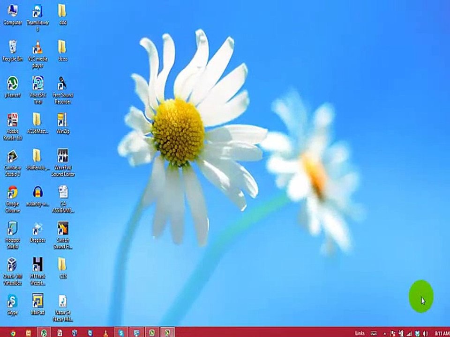The width and height of the screenshot is (450, 337).
Task: Click the touch keyboard tray icon
Action: click(374, 333)
